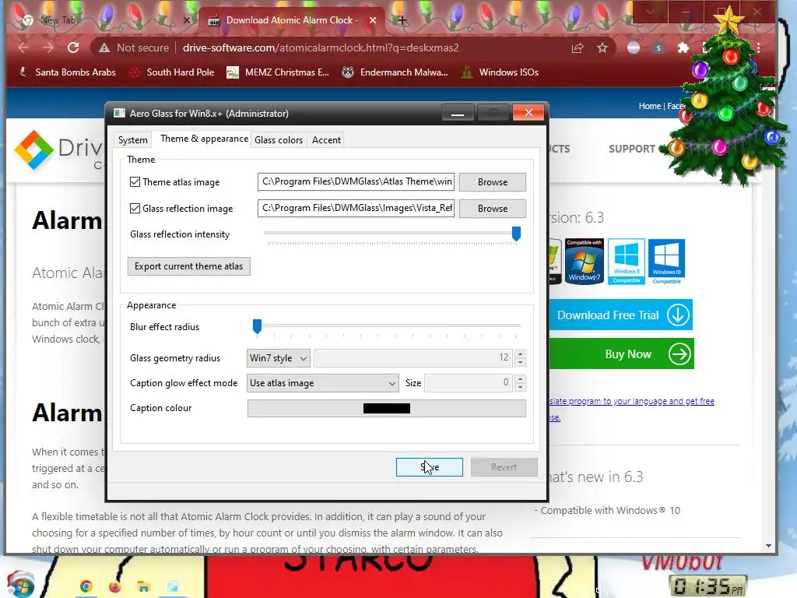Switch to the System tab
797x598 pixels.
coord(132,140)
